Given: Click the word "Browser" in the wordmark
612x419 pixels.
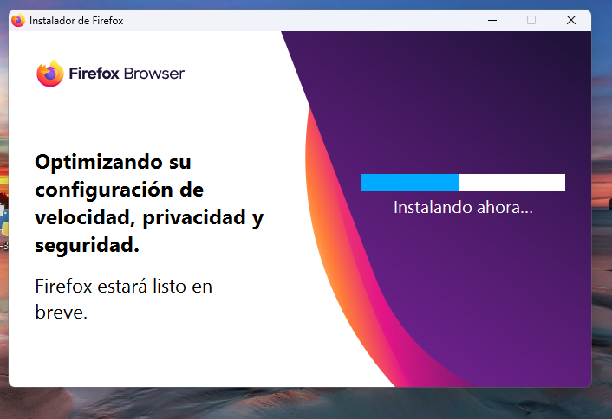Looking at the screenshot, I should 154,74.
